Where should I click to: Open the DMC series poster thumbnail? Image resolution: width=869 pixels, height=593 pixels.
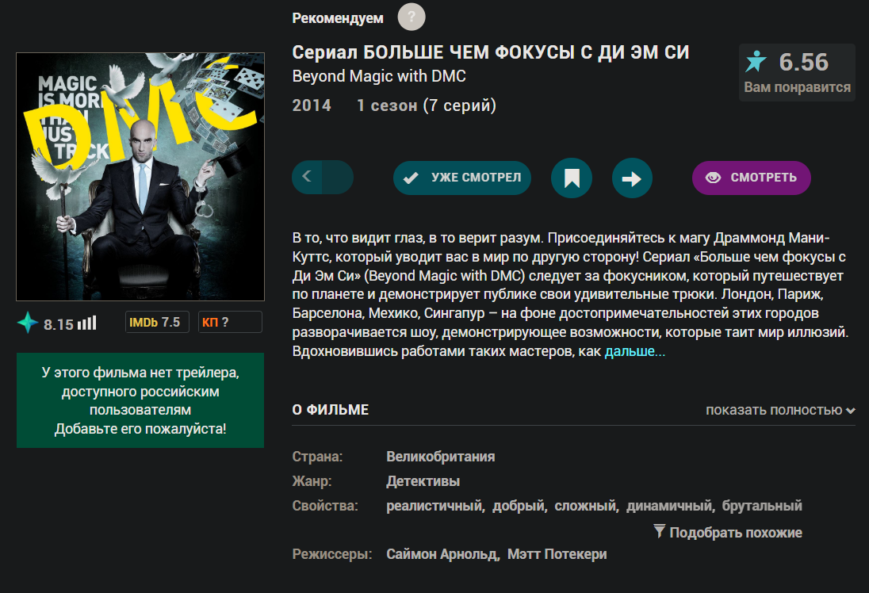(x=140, y=177)
